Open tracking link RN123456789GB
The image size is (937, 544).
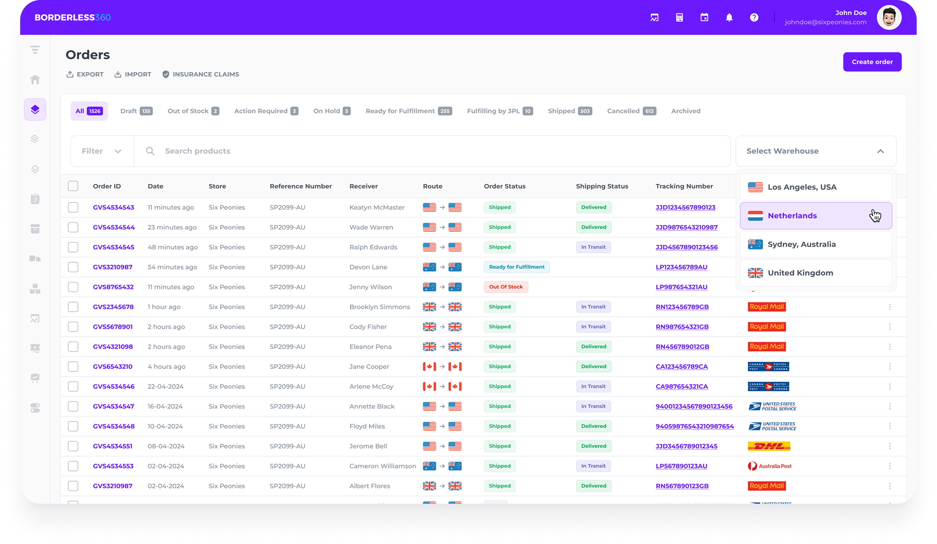(682, 307)
